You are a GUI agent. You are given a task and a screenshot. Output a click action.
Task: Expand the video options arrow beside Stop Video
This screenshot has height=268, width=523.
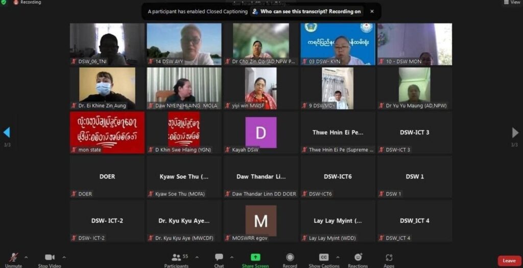64,257
